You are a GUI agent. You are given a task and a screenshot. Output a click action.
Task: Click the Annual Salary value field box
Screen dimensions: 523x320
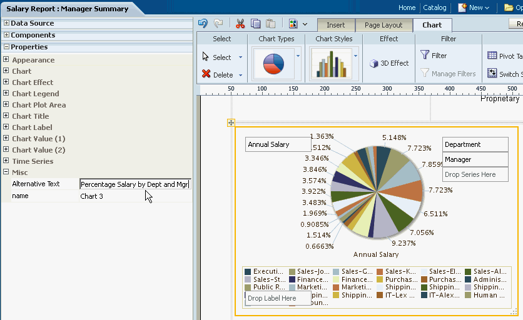coord(278,144)
